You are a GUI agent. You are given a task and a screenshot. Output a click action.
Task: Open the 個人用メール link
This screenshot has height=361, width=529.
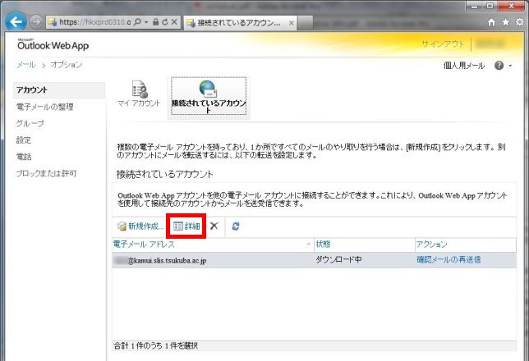coord(464,66)
